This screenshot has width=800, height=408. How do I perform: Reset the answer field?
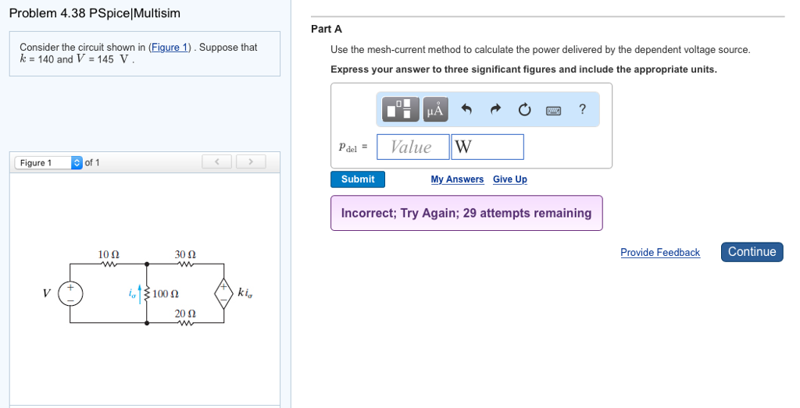point(524,109)
